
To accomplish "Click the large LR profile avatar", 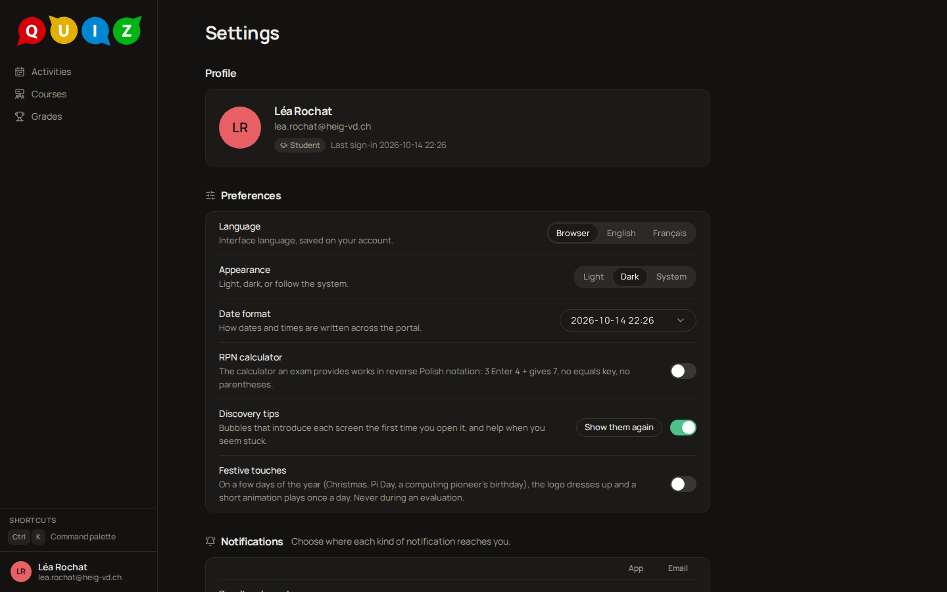I will click(240, 128).
